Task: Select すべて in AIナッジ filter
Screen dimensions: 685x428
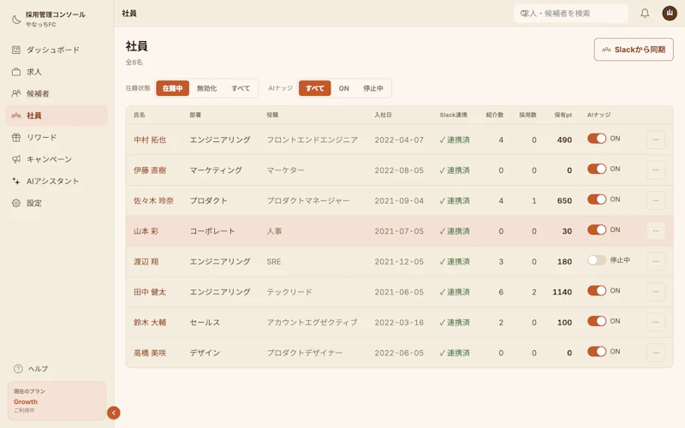Action: click(x=314, y=88)
